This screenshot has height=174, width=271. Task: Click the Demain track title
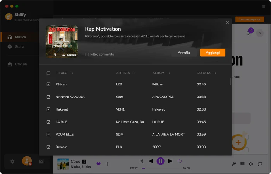[61, 147]
